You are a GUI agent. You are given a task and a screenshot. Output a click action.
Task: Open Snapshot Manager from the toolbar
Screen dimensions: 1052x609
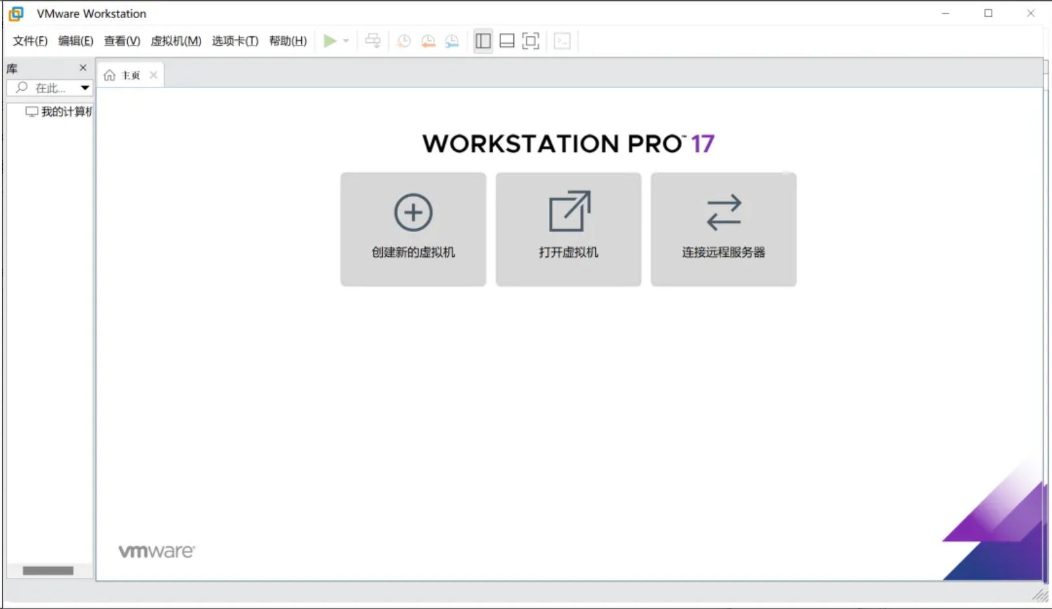pyautogui.click(x=452, y=40)
